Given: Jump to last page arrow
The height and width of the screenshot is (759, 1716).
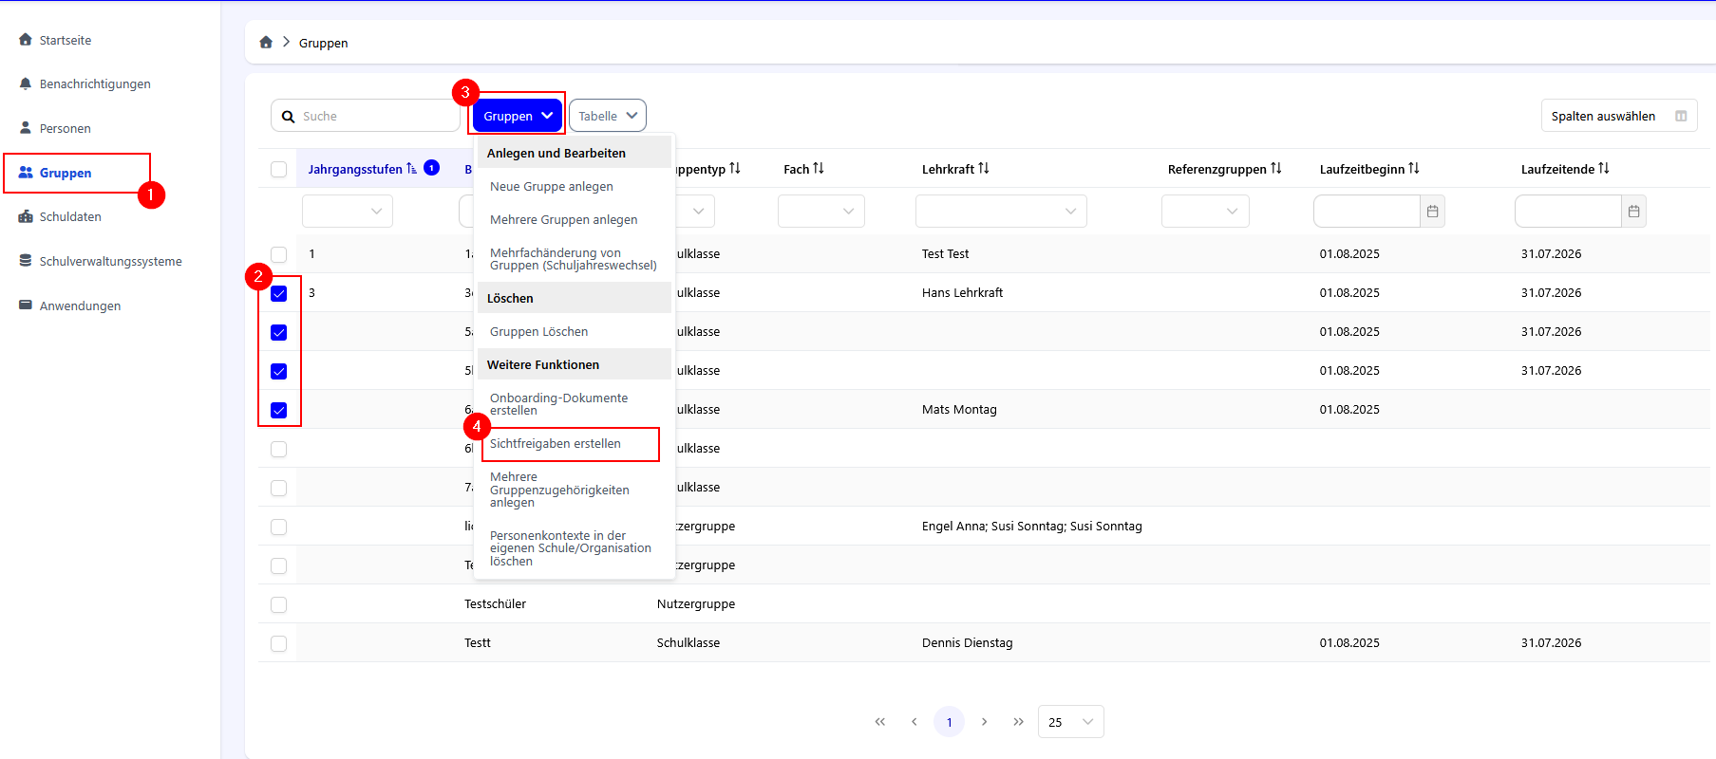Looking at the screenshot, I should pyautogui.click(x=1018, y=722).
